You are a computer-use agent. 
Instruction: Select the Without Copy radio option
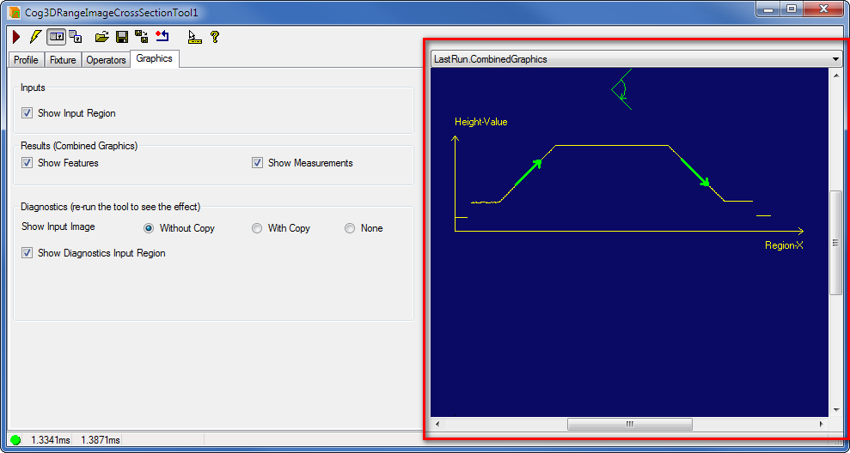[149, 228]
